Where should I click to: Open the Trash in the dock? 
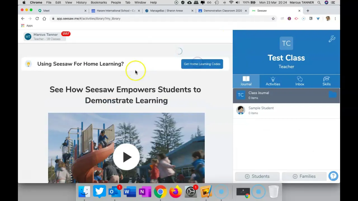[x=274, y=192]
